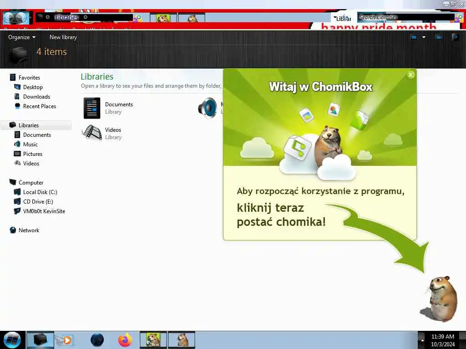Image resolution: width=466 pixels, height=349 pixels.
Task: Open Documents under Libraries in sidebar
Action: 37,135
